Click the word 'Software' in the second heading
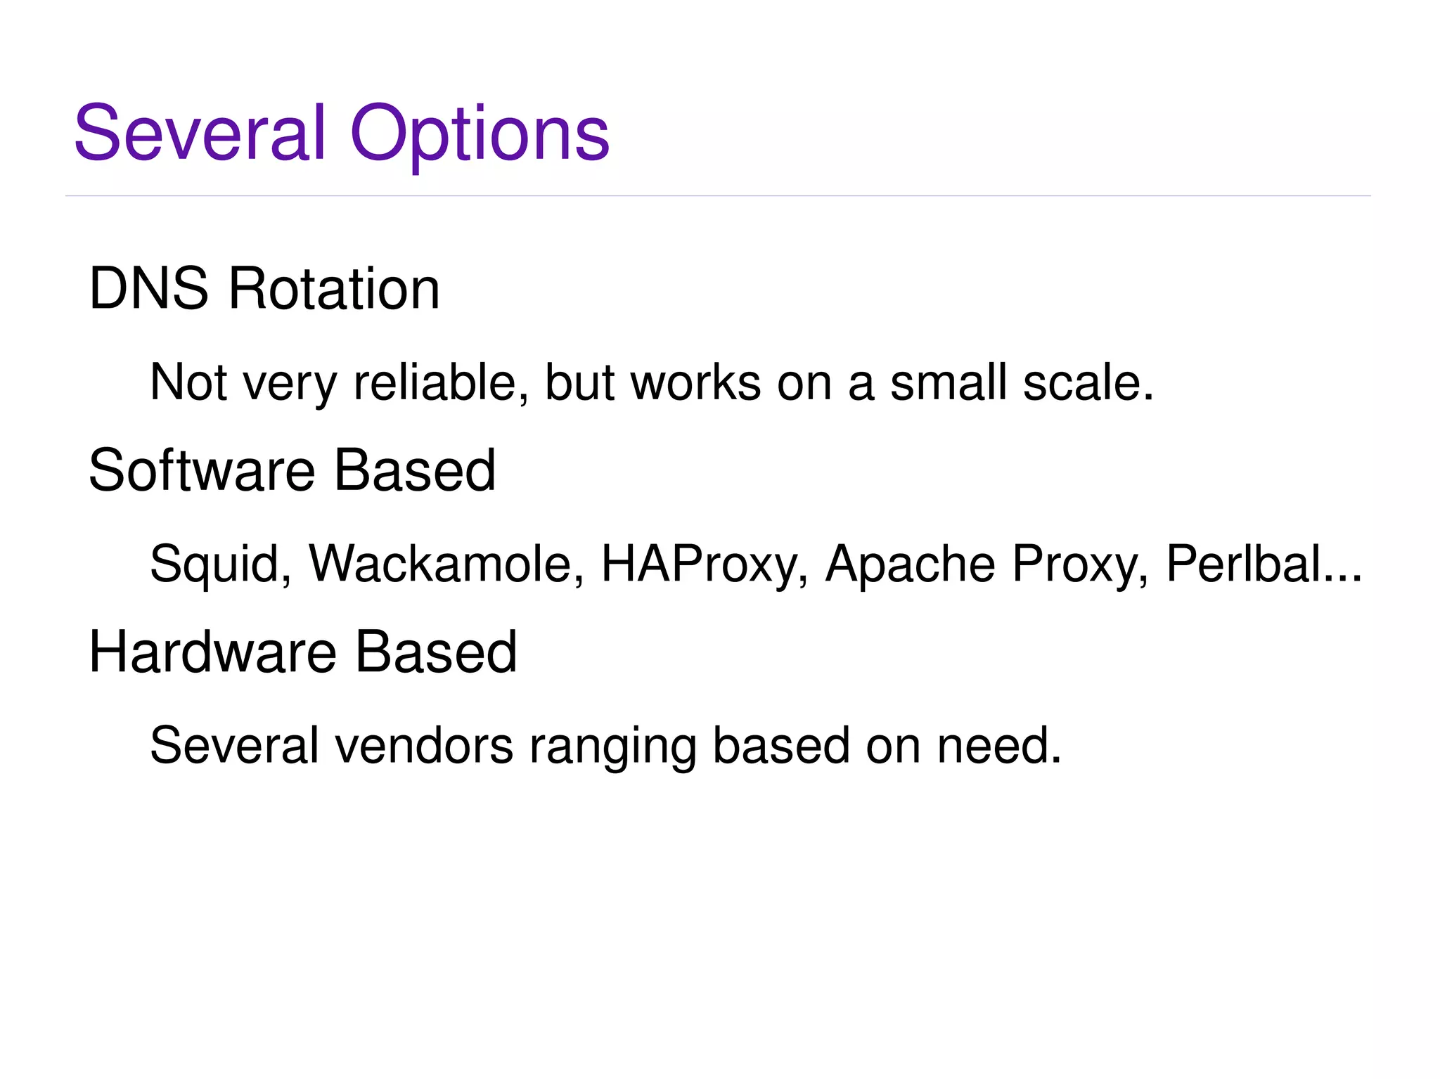This screenshot has height=1079, width=1440. click(x=202, y=470)
